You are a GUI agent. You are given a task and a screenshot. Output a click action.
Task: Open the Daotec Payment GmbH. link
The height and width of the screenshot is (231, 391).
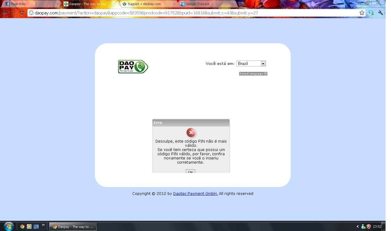[195, 194]
